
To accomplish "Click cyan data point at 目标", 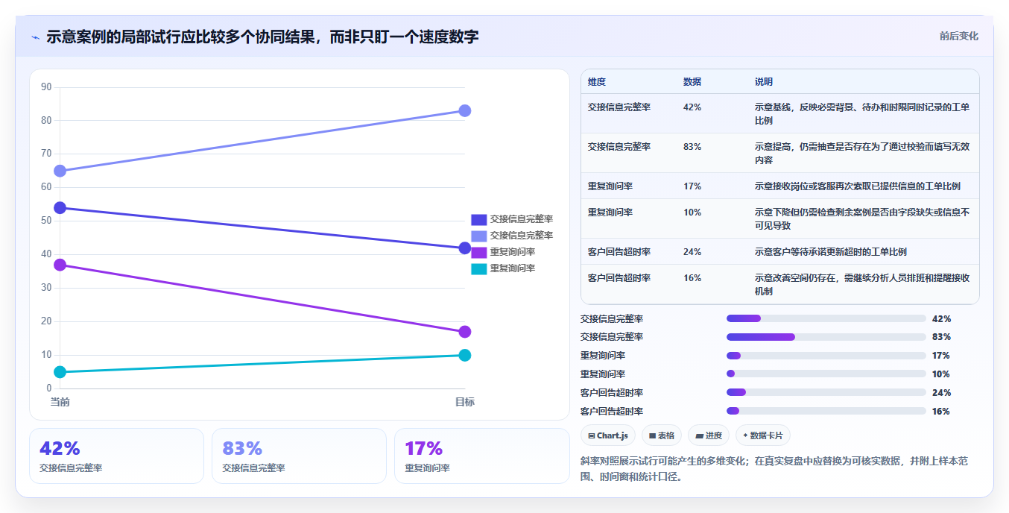I will (464, 355).
